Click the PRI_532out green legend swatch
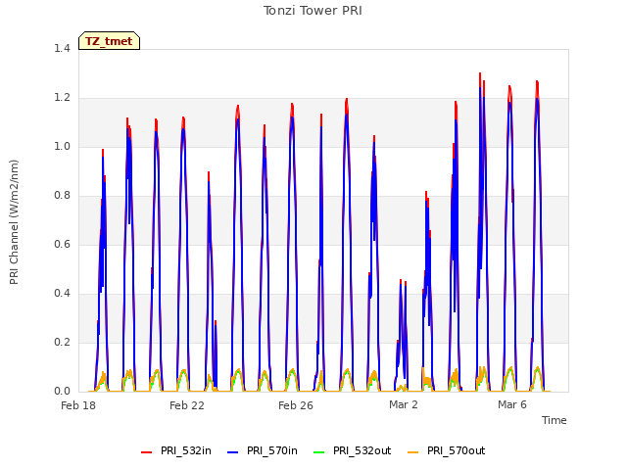Screen dimensions: 627x470 click(319, 451)
